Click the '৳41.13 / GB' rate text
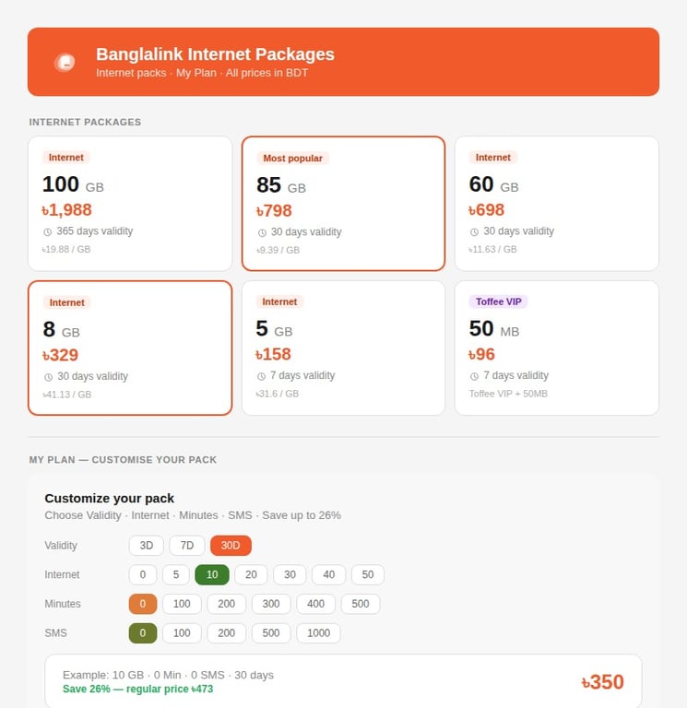Screen dimensions: 687x708 coord(66,395)
